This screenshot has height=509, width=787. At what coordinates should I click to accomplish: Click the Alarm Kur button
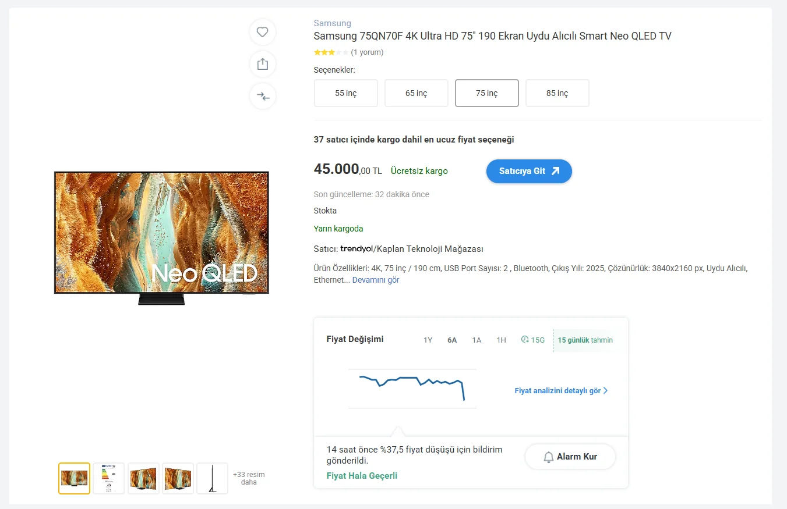click(570, 457)
